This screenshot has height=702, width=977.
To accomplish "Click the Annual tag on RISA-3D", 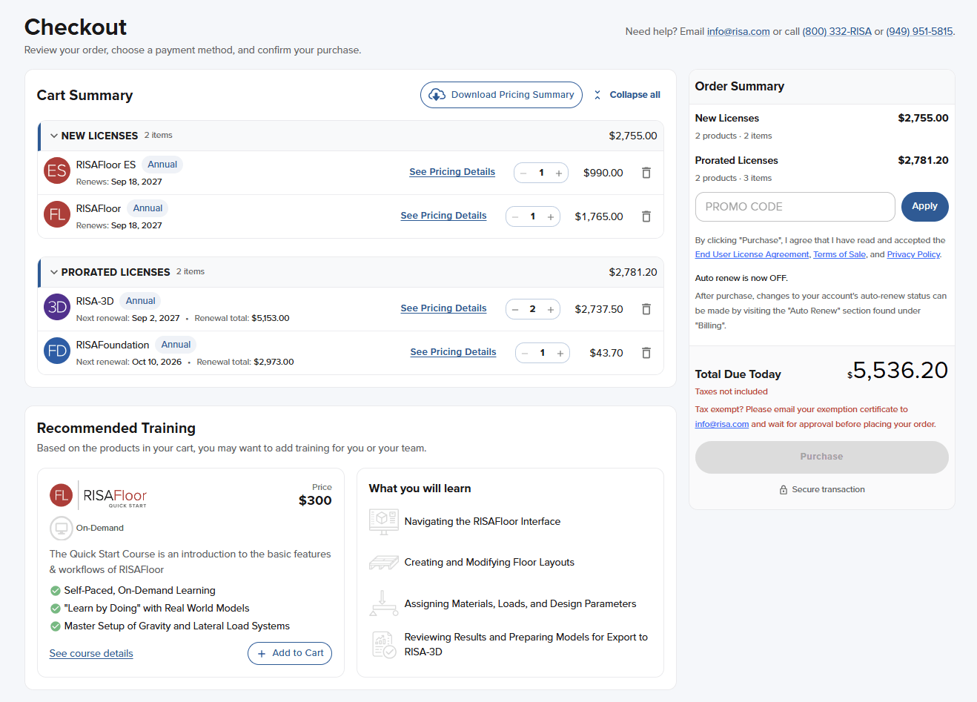I will (141, 301).
